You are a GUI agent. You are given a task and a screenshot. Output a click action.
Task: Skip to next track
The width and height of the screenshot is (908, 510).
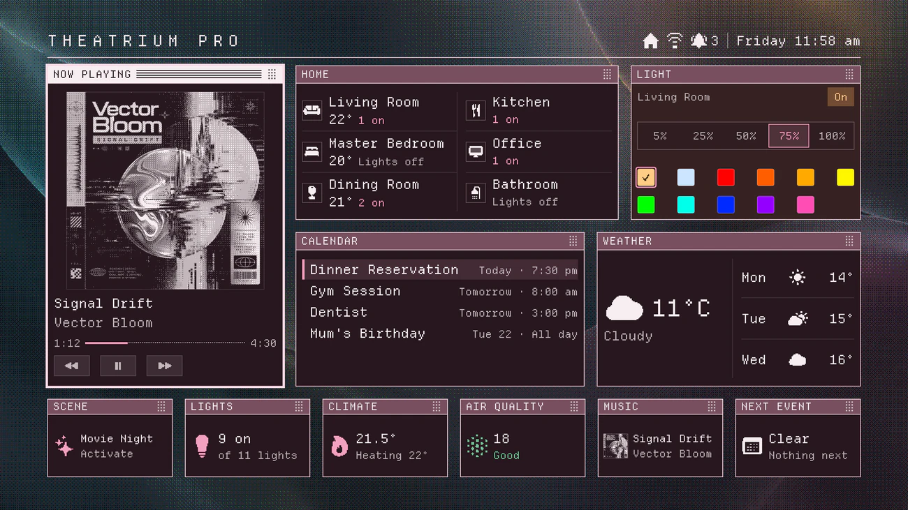[164, 366]
